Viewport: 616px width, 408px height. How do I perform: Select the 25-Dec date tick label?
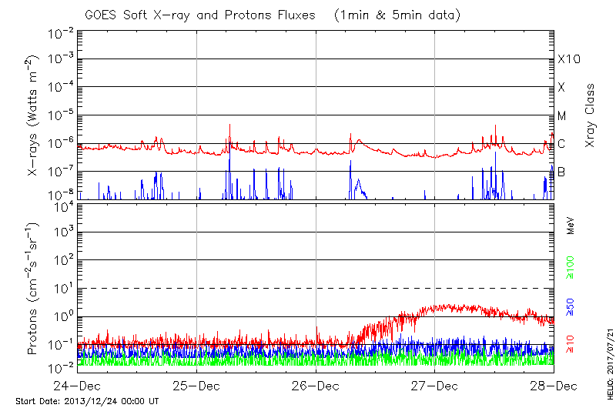(x=197, y=385)
